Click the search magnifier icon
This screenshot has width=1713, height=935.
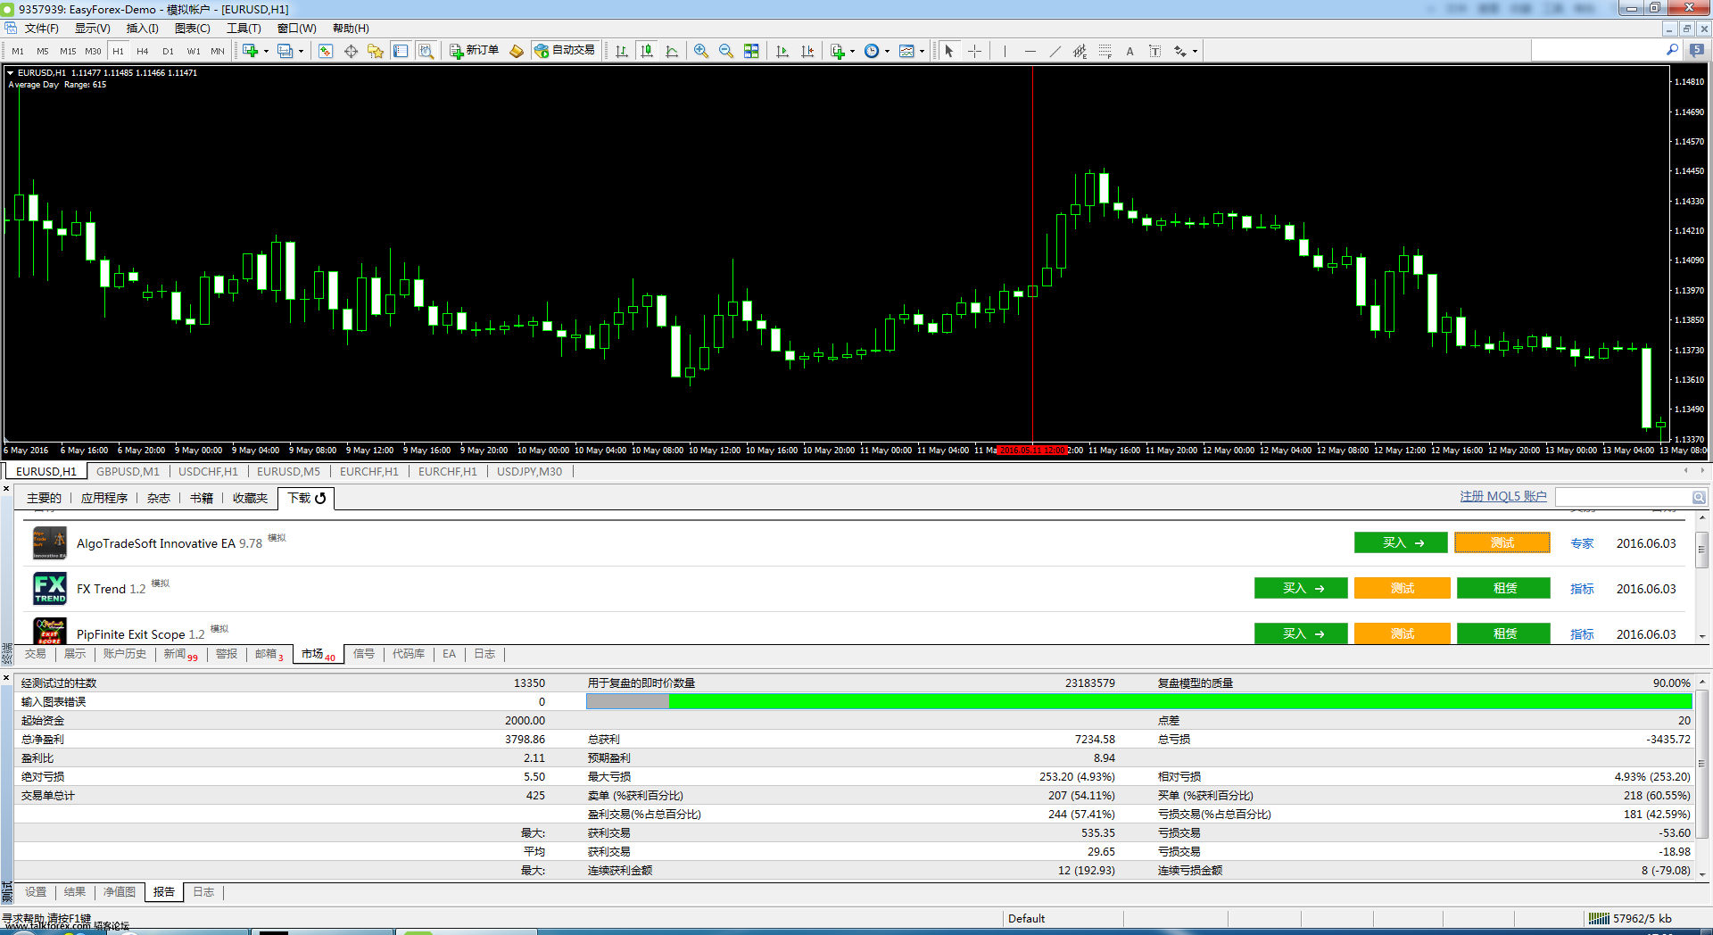pos(1672,50)
